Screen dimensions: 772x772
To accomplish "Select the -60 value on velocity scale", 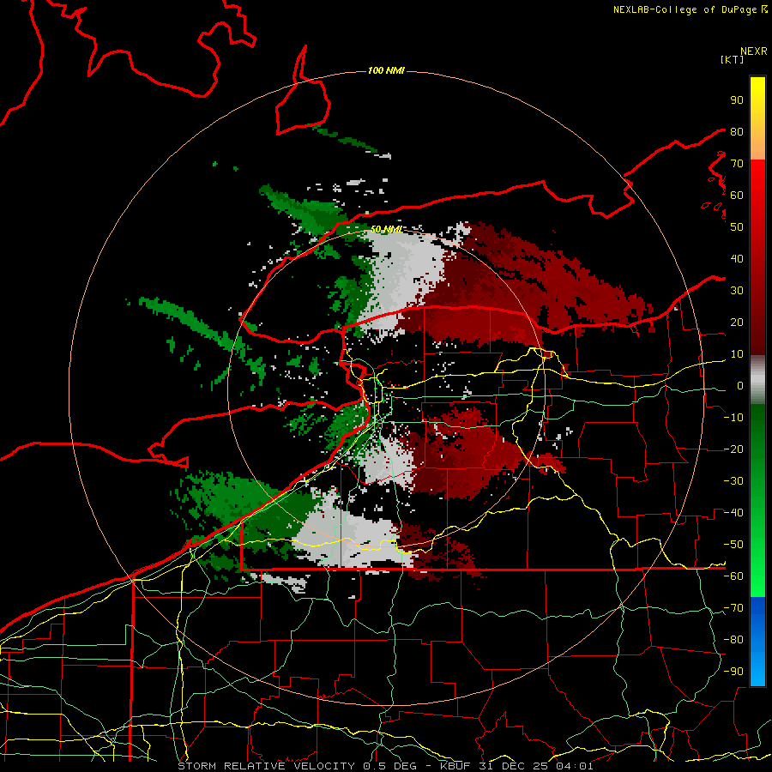I will (733, 576).
